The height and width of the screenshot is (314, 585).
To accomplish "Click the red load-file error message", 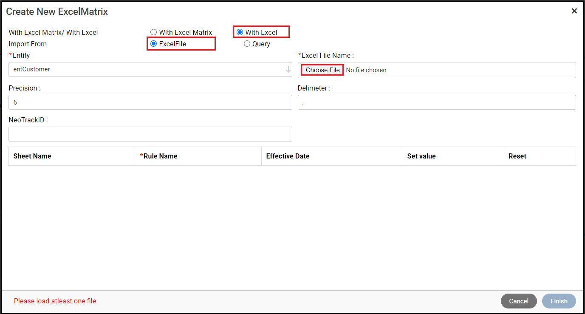I will [x=56, y=301].
